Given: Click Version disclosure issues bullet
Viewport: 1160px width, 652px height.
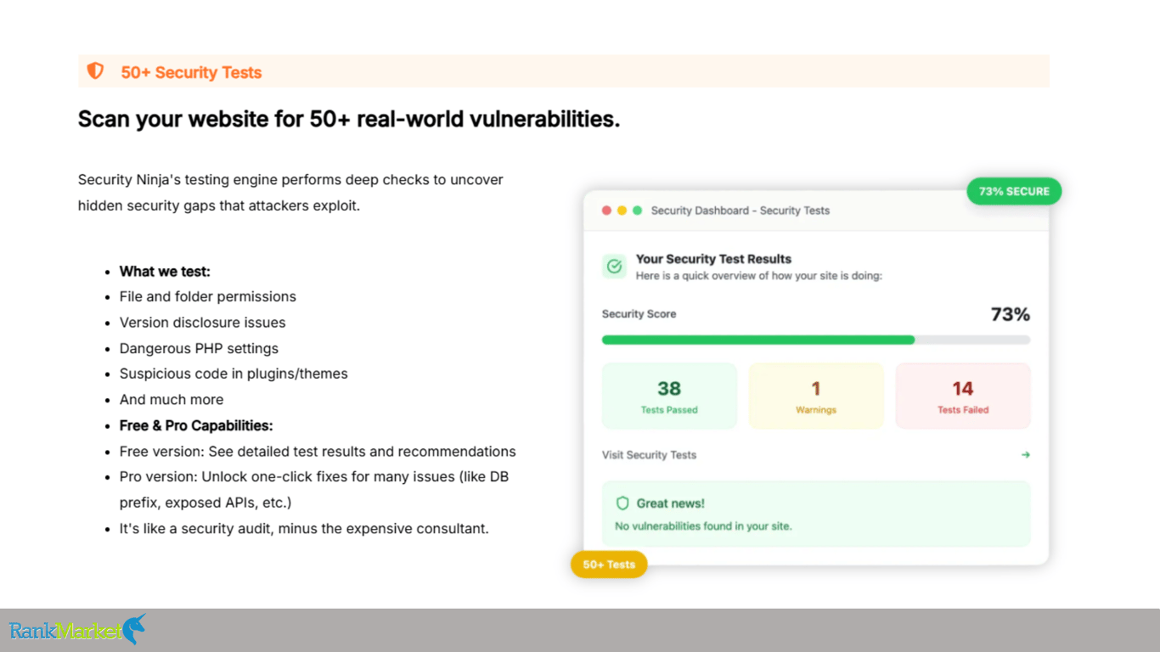Looking at the screenshot, I should click(203, 323).
